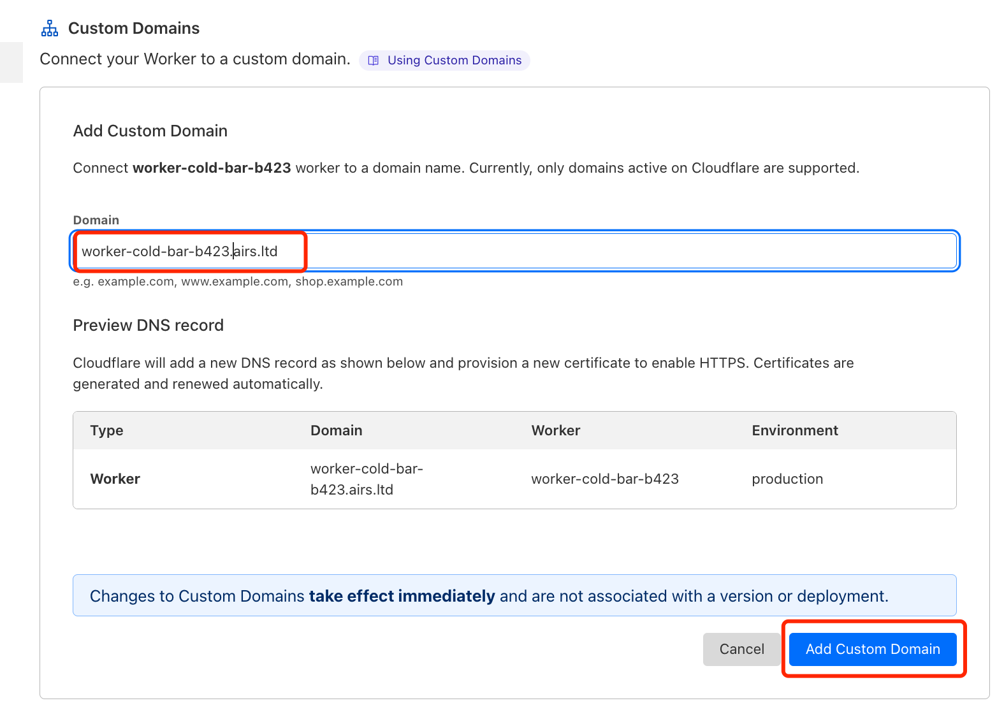Image resolution: width=997 pixels, height=710 pixels.
Task: Click the Type column header
Action: [x=107, y=430]
